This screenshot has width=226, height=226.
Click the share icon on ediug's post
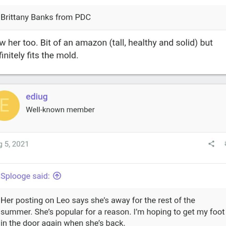[211, 144]
